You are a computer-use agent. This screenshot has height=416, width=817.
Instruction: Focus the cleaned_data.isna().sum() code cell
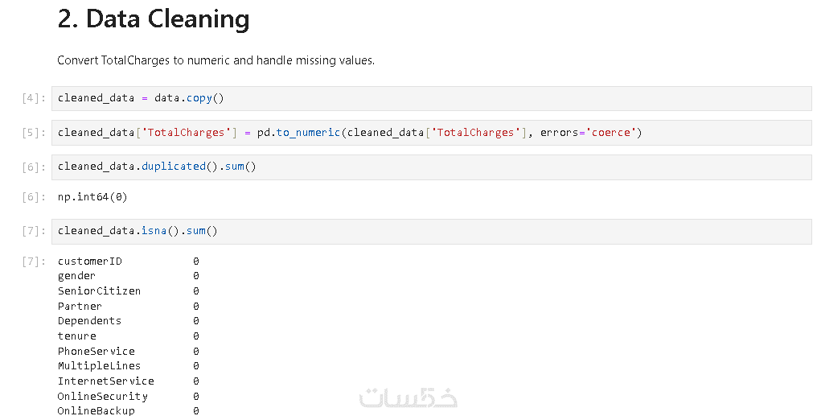[431, 231]
